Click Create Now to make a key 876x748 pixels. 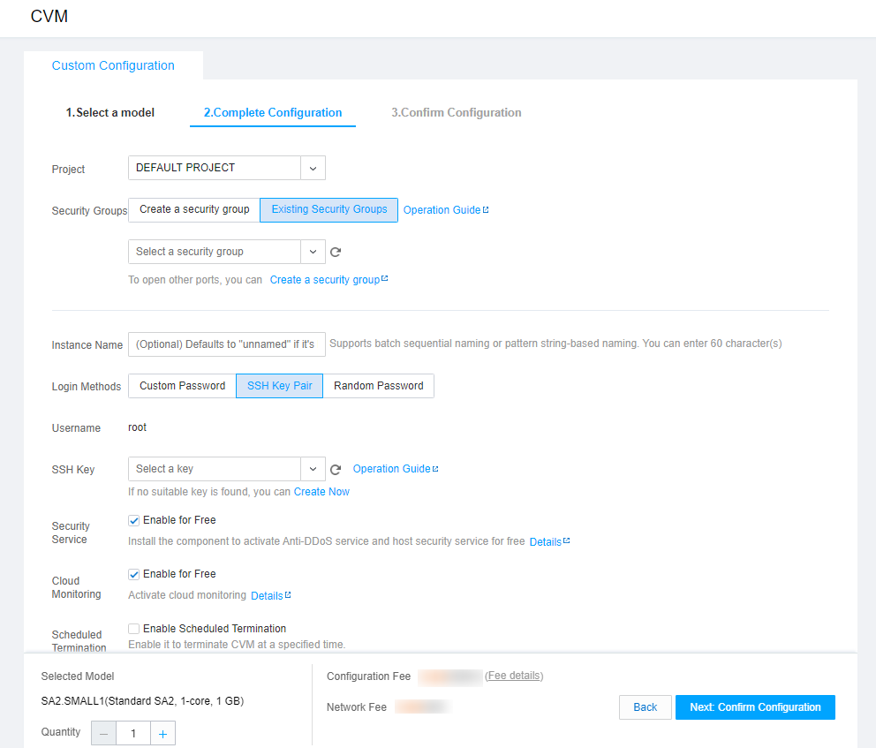coord(321,491)
